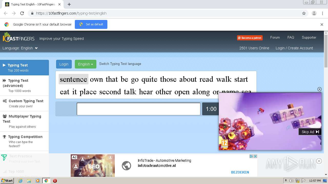Open the FAQ page

(x=291, y=37)
